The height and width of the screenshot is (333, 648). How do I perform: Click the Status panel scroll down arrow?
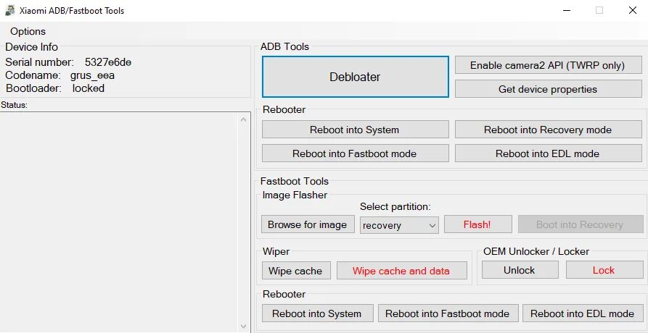click(243, 326)
